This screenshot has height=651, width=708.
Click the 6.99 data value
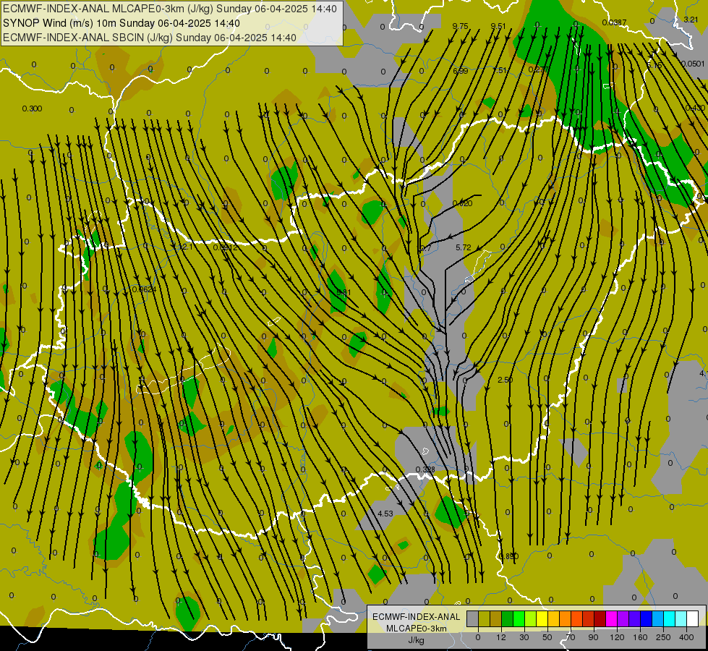(460, 71)
